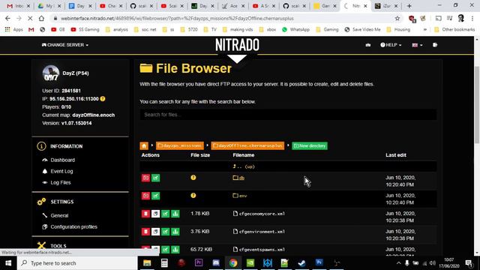
Task: Open File Explorer from the taskbar
Action: click(147, 263)
